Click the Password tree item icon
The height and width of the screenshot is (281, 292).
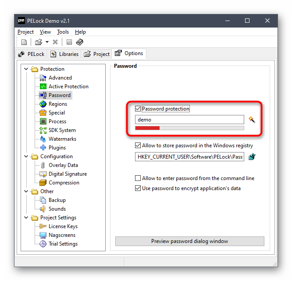click(43, 95)
